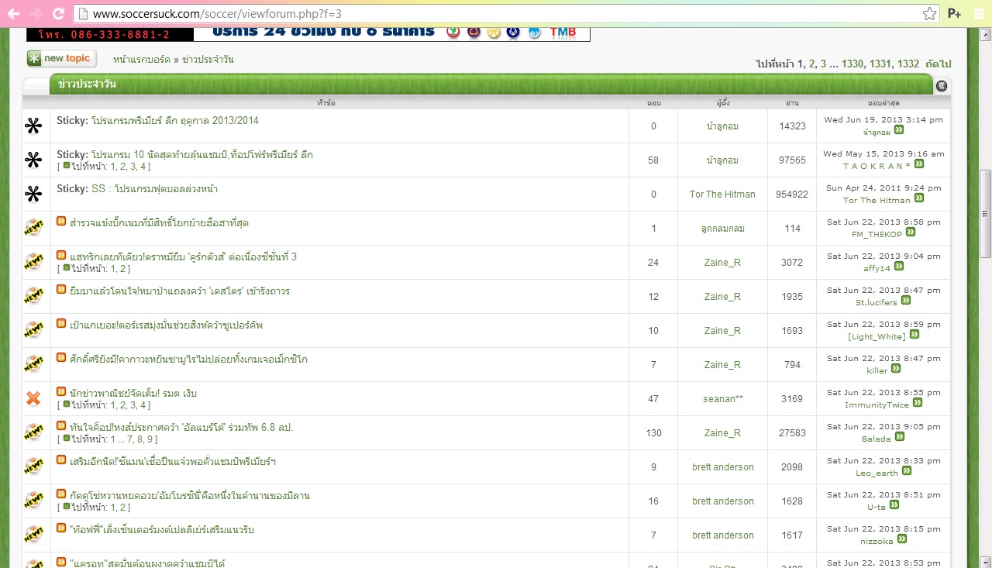Open topic เสริมอีกนิด!'ซีแมน'
Screen dimensions: 992x568
point(173,462)
